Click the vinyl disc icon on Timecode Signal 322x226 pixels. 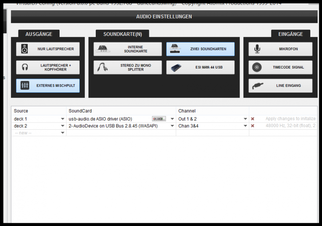257,67
